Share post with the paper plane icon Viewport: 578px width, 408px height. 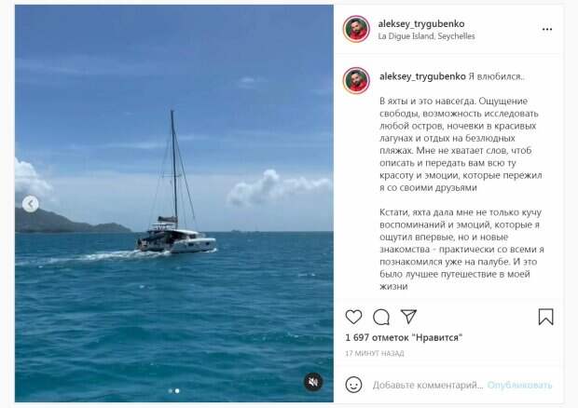coord(408,317)
